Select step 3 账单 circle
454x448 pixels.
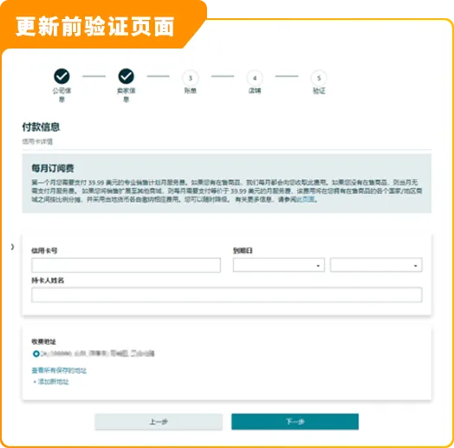tap(191, 78)
